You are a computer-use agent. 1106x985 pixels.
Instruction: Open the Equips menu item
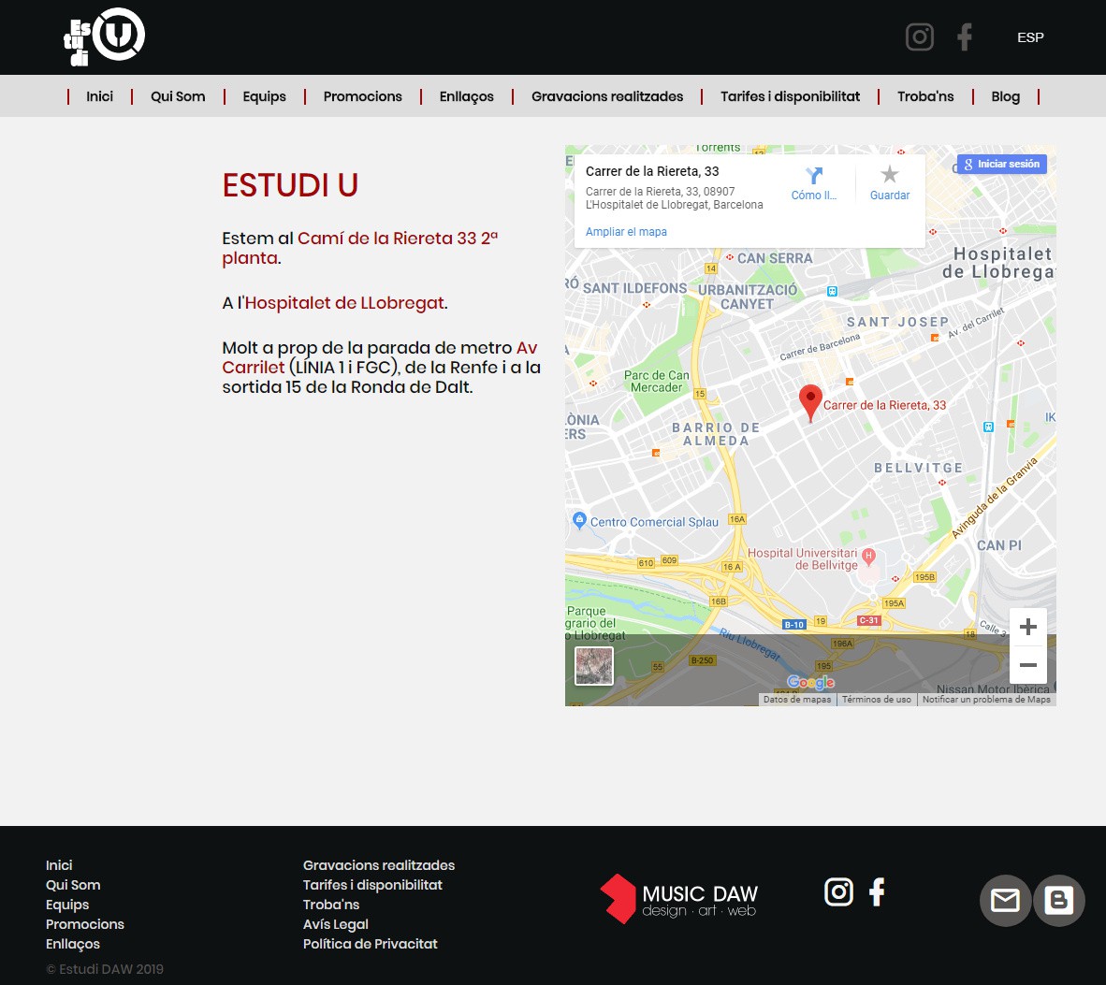(x=264, y=96)
